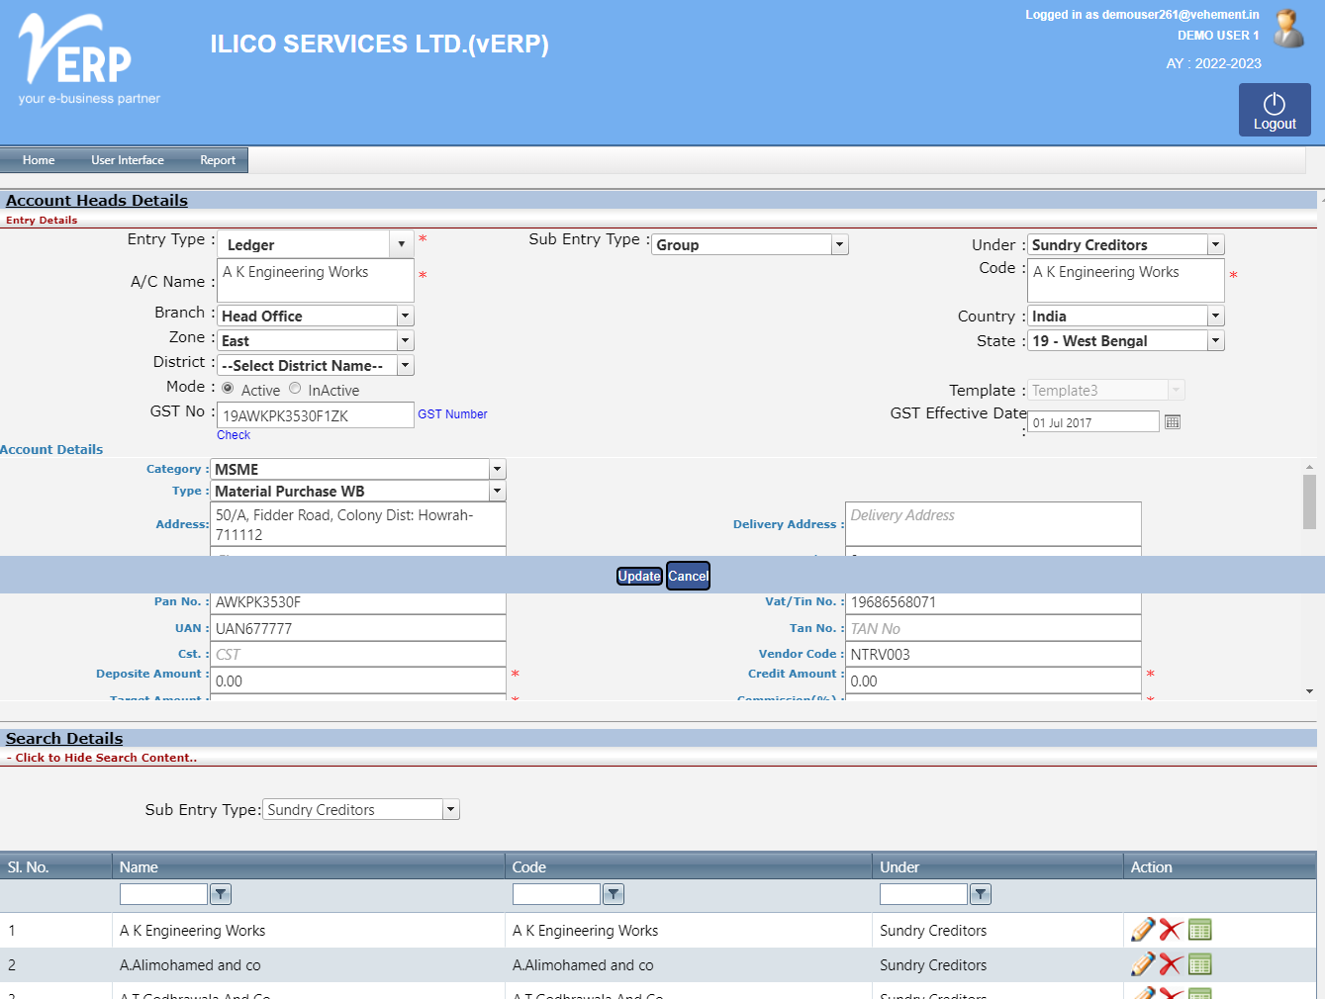Screen dimensions: 1325x999
Task: Click the Code text area
Action: click(x=1126, y=281)
